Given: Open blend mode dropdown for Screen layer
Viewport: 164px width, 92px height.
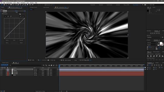Looking at the screenshot, I should [36, 72].
